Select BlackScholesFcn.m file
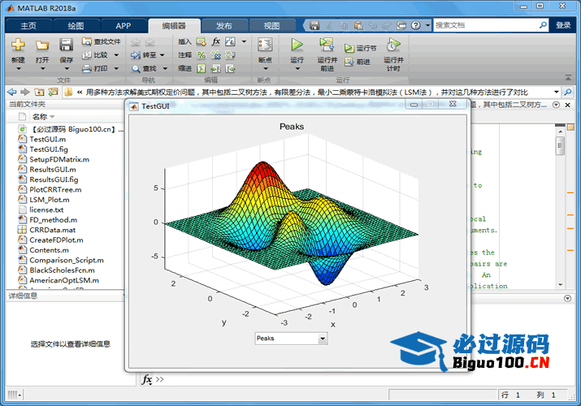581x406 pixels. coord(63,270)
